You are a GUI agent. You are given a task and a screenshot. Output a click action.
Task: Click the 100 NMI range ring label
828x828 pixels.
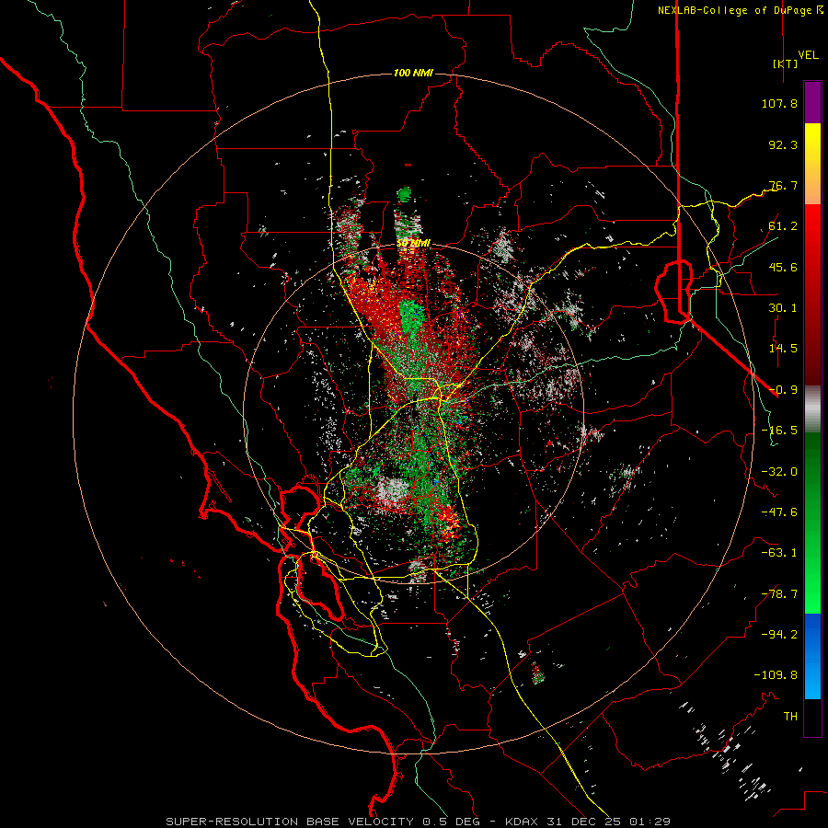click(413, 73)
